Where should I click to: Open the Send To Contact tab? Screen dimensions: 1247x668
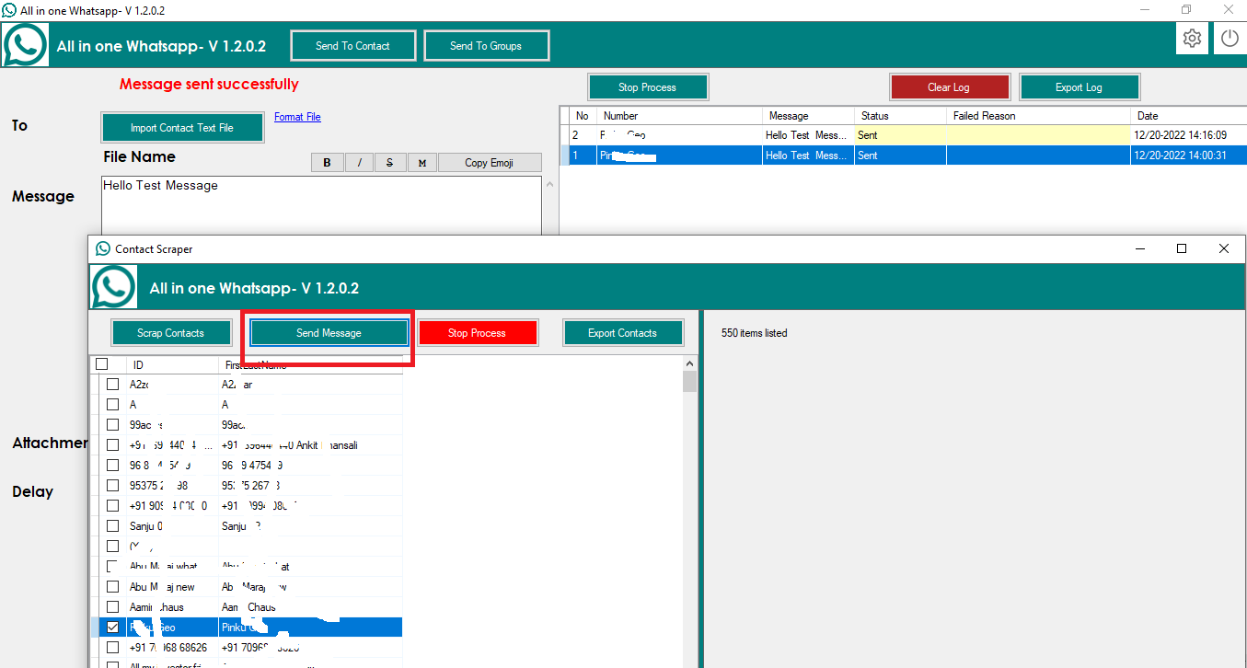pyautogui.click(x=353, y=46)
